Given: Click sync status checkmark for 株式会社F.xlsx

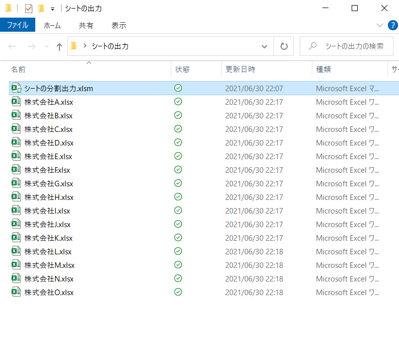Looking at the screenshot, I should click(x=178, y=170).
